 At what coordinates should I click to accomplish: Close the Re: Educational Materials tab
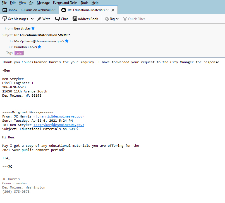click(113, 10)
